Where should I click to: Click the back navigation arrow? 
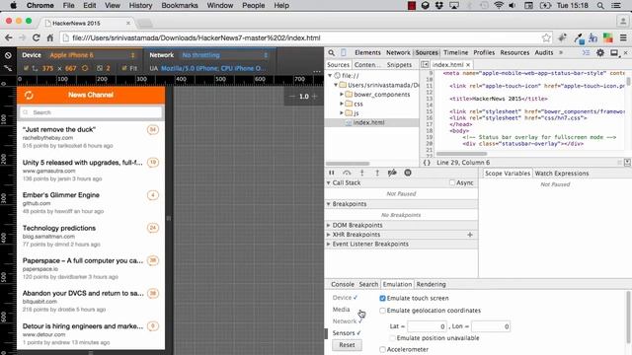point(9,37)
